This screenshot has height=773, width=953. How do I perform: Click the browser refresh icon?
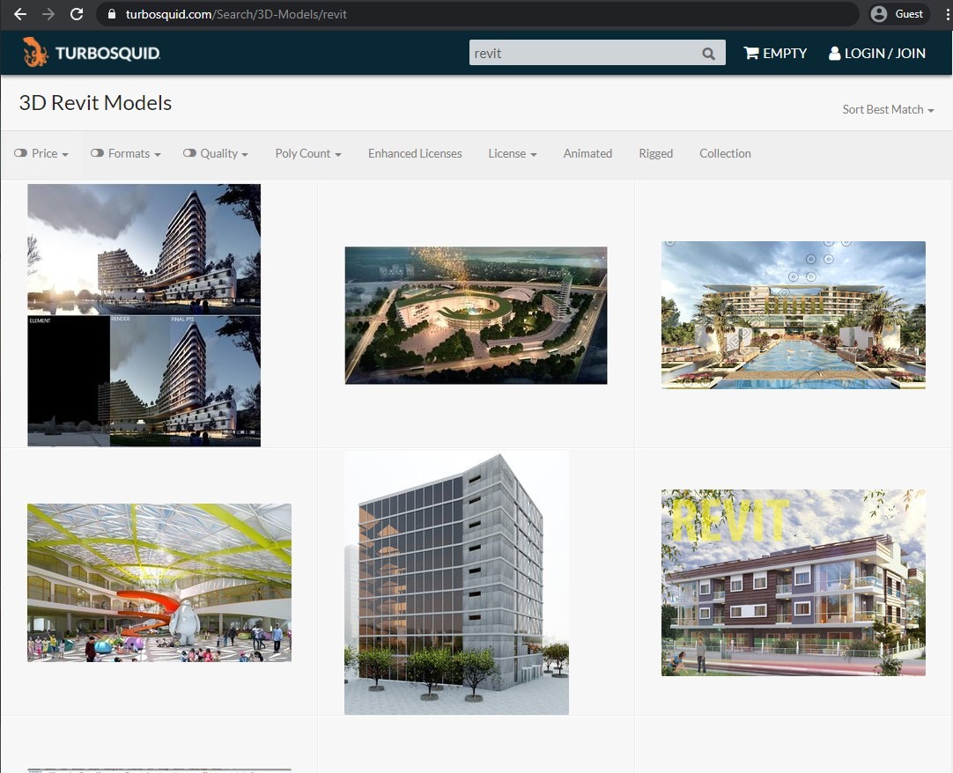[x=77, y=14]
